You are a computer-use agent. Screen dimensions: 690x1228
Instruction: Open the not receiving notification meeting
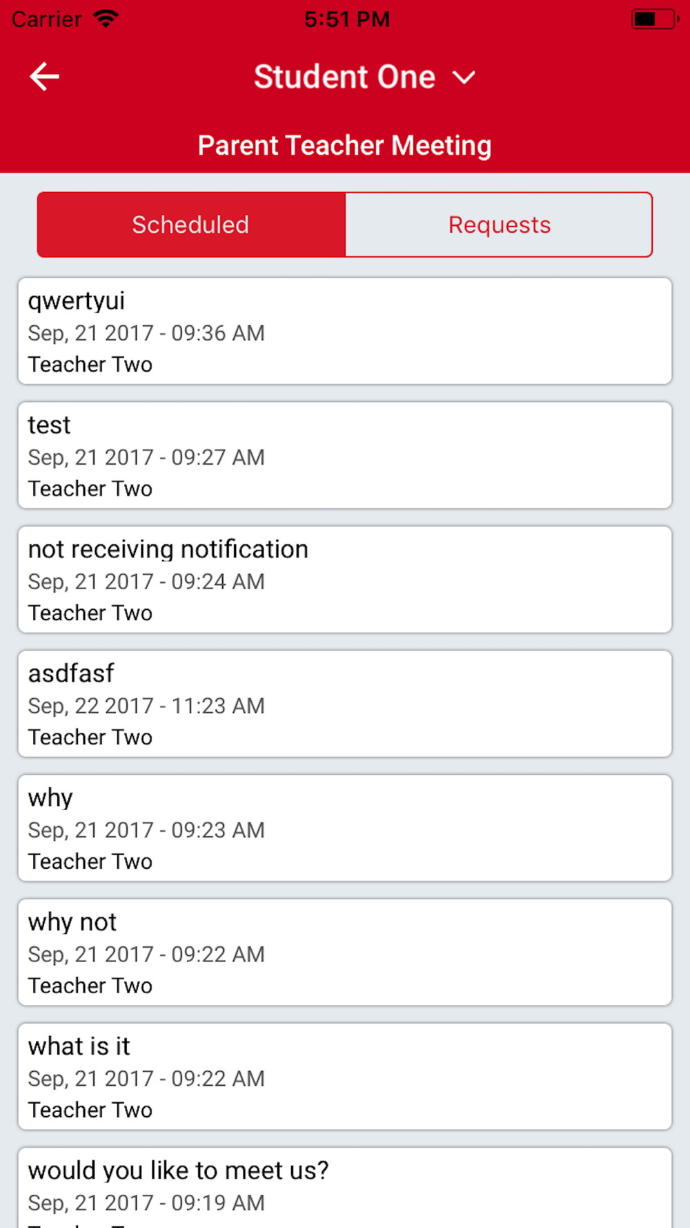click(x=345, y=579)
